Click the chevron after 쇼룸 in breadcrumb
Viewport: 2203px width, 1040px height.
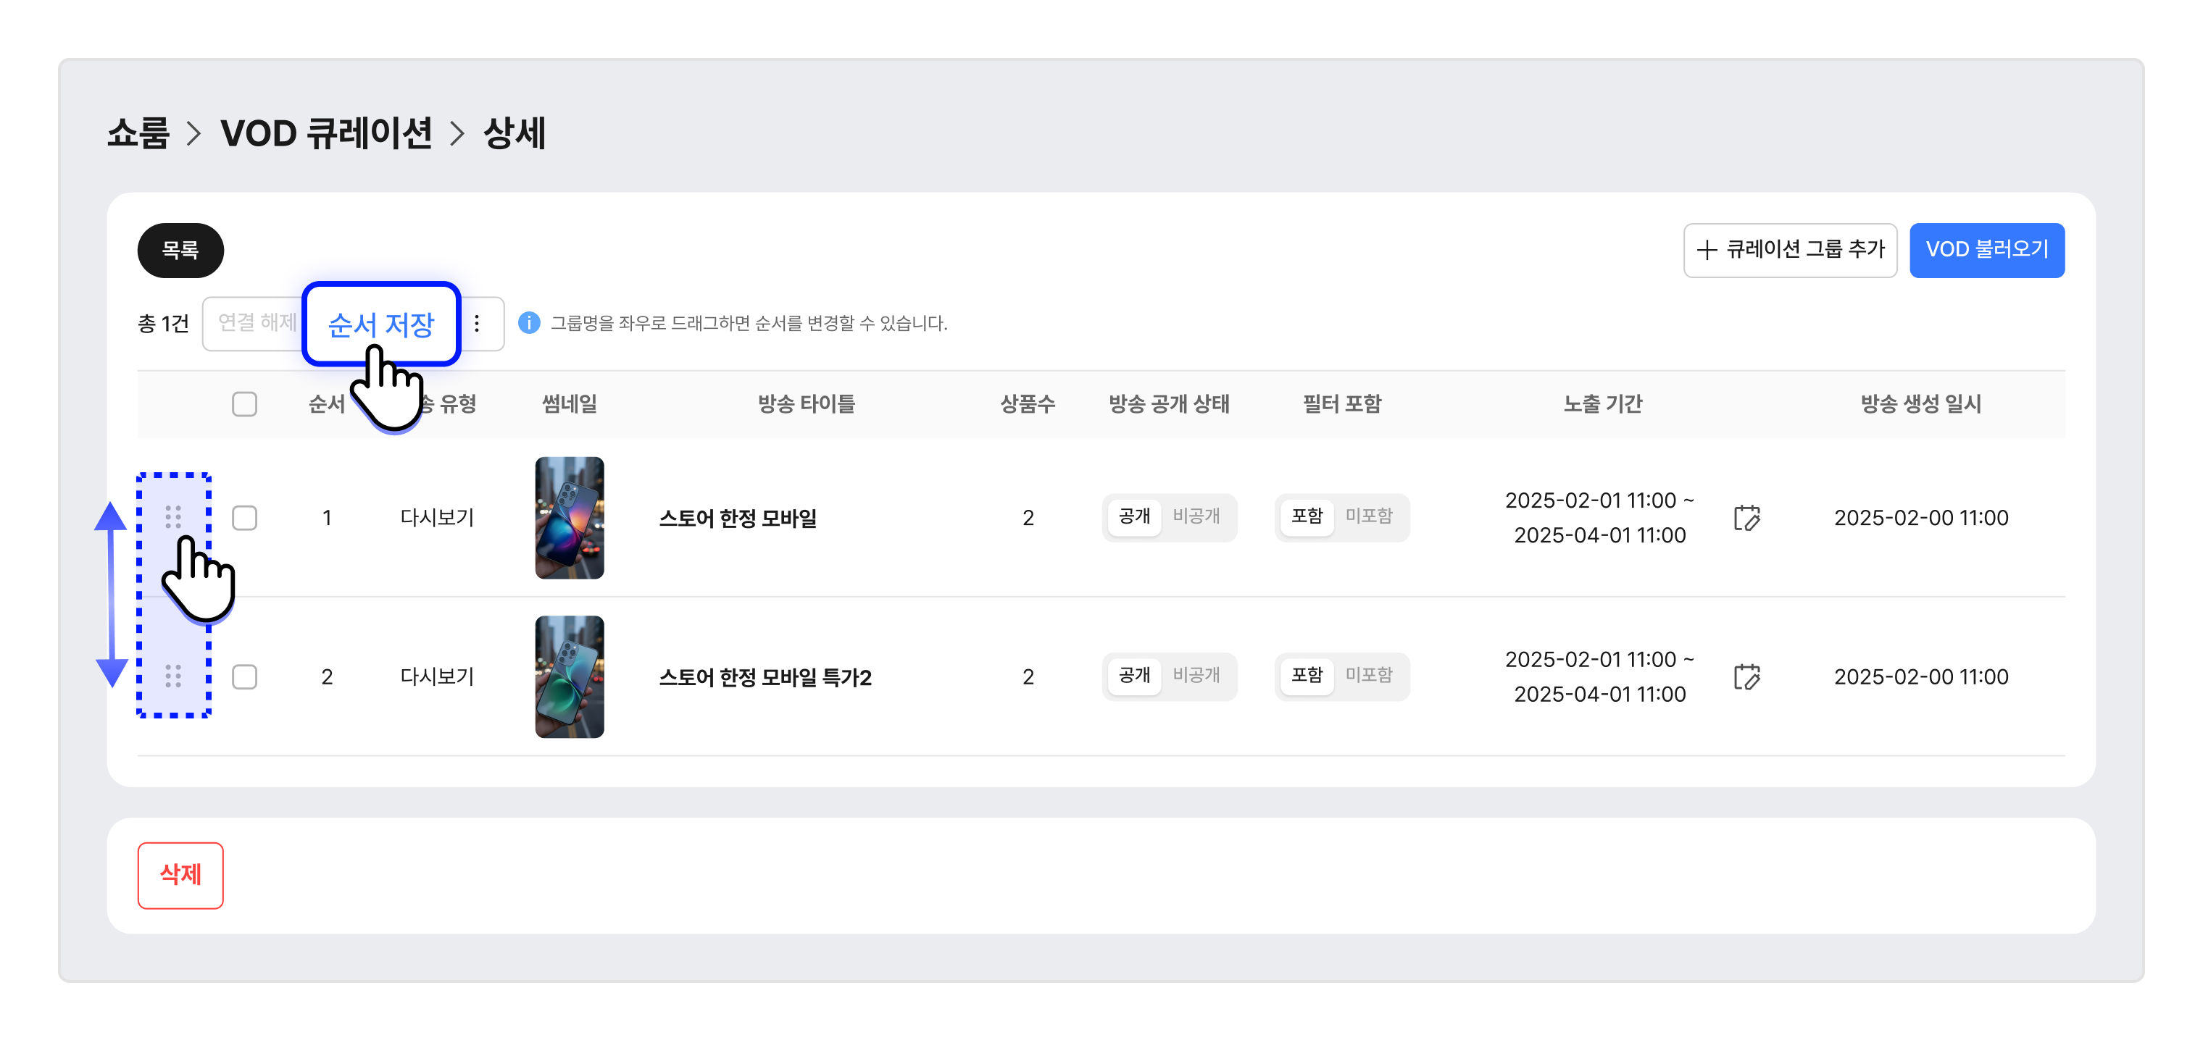tap(194, 133)
